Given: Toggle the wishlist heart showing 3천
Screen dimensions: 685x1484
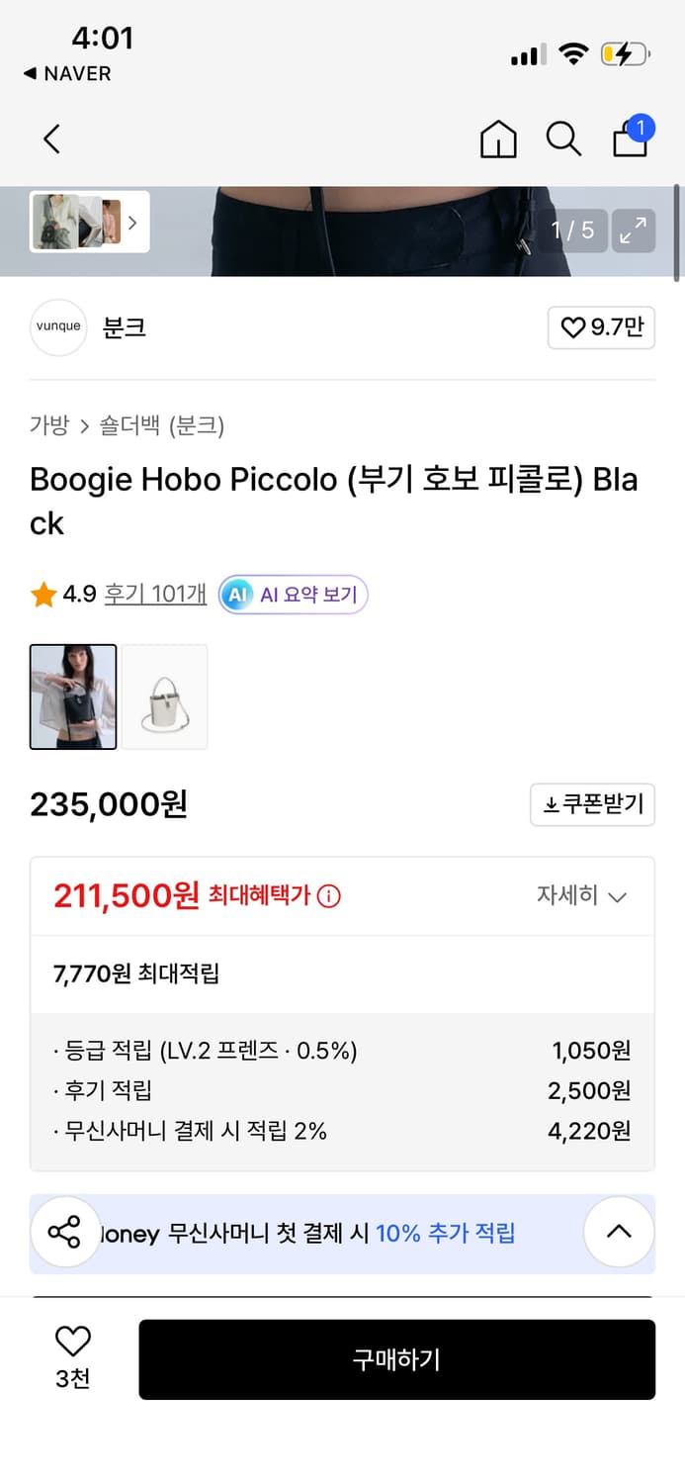Looking at the screenshot, I should click(x=71, y=1357).
